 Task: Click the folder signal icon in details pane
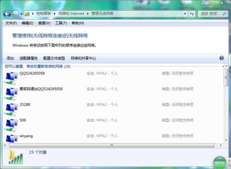16,157
